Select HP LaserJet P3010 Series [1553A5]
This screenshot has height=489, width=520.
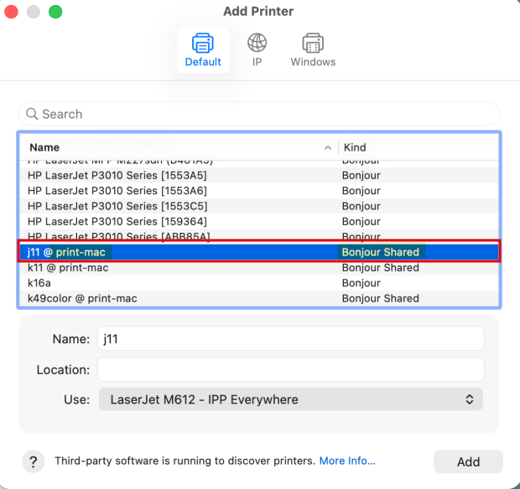pyautogui.click(x=258, y=176)
